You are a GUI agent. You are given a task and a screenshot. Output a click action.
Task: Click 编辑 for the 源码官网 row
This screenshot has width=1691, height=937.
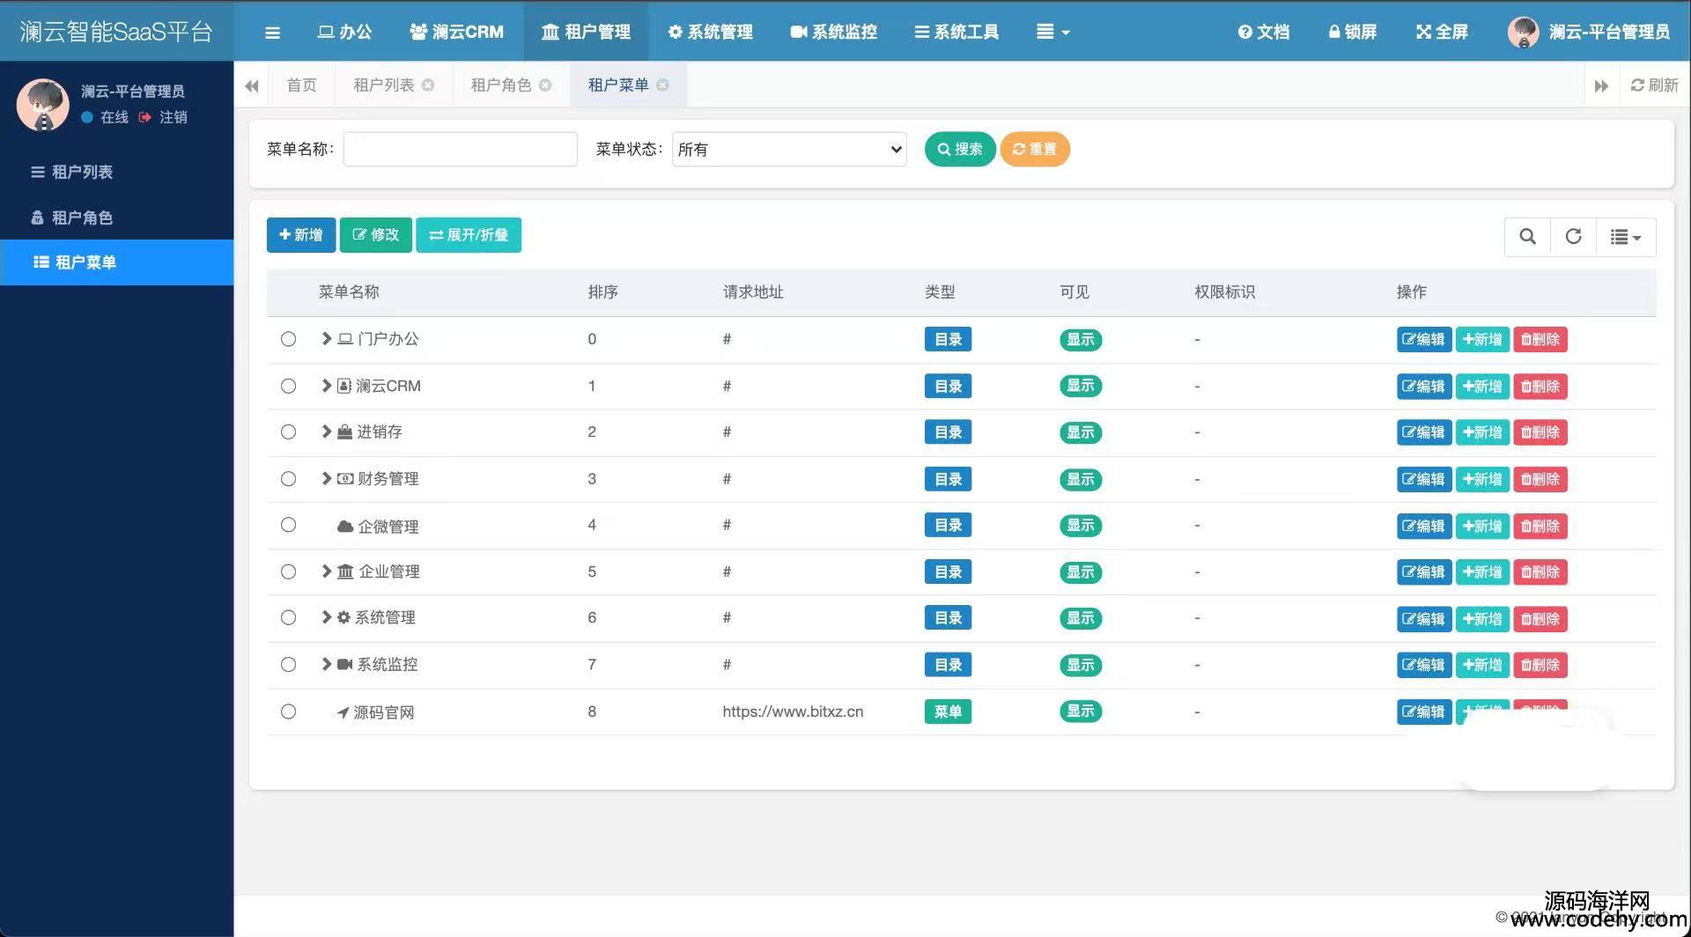(x=1424, y=712)
